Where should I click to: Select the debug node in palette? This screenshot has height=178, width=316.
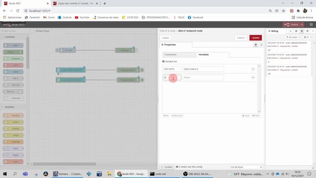click(x=13, y=52)
